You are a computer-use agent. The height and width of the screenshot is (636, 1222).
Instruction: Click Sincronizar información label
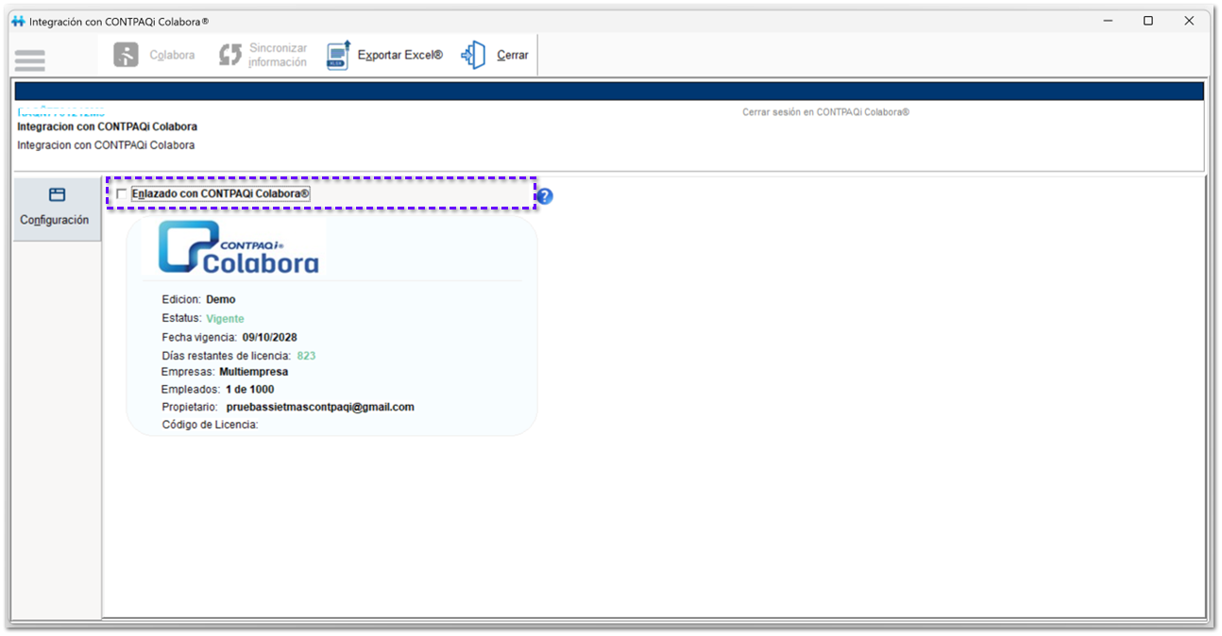pos(278,55)
